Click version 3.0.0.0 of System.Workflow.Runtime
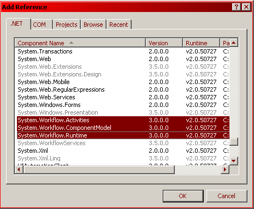This screenshot has height=209, width=254. click(x=158, y=135)
